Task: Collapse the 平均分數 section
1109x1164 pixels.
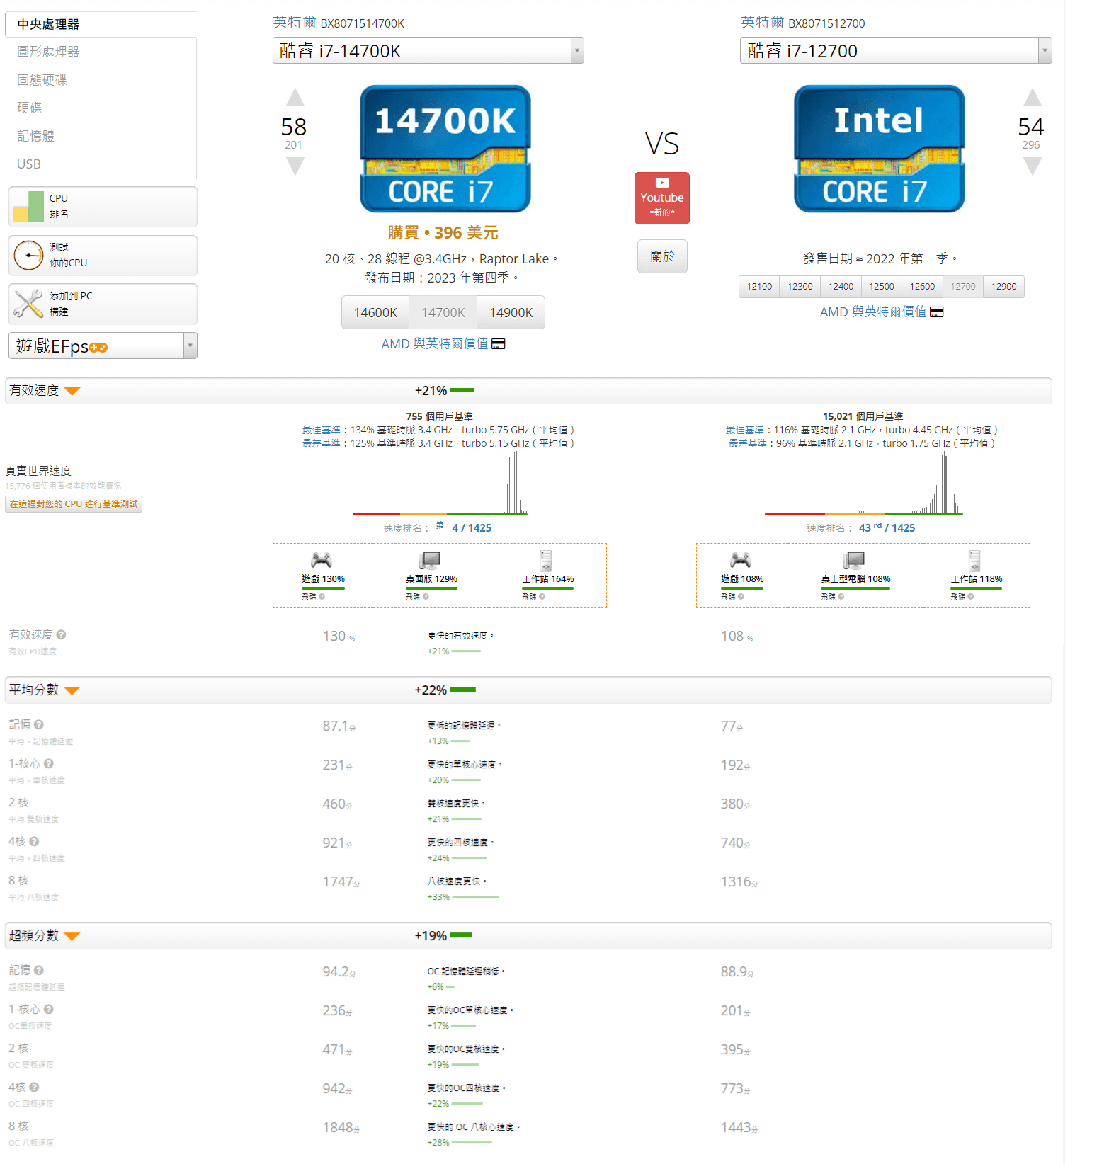Action: click(x=72, y=690)
